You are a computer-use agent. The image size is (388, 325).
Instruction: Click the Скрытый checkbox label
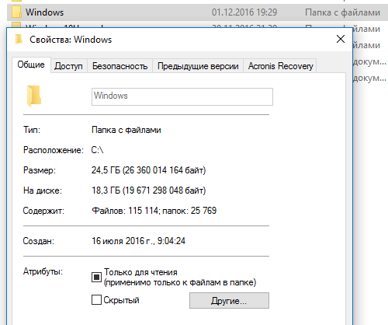[121, 300]
